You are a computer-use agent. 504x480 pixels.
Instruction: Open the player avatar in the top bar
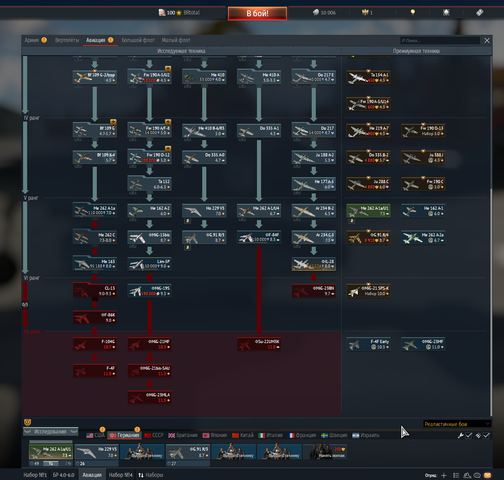[162, 13]
